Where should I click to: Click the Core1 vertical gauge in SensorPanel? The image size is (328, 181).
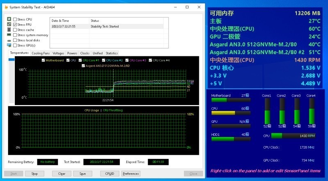(x=267, y=111)
